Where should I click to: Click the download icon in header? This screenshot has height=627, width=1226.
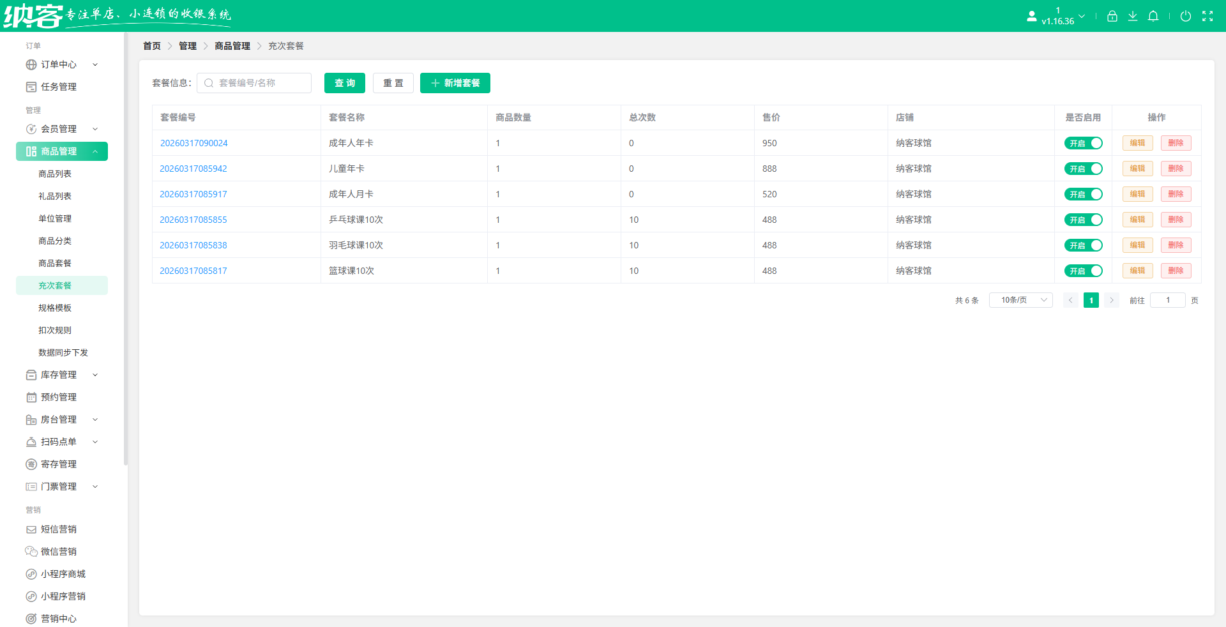1132,16
